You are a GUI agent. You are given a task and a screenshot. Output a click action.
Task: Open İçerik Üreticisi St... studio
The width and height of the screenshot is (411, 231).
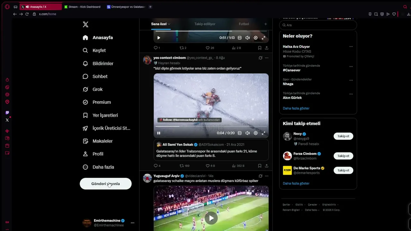[x=107, y=128]
